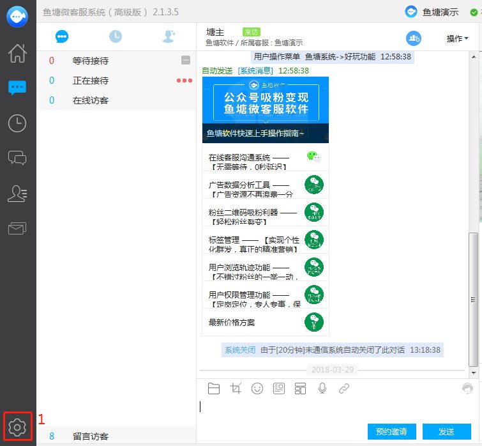Open the 标签管理 article
Viewport: 482px width, 446px height.
266,240
